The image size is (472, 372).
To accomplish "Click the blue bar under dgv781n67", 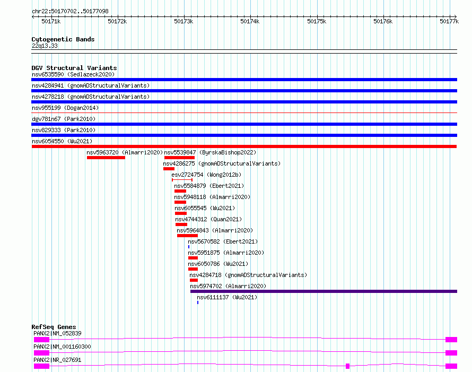I will [244, 124].
